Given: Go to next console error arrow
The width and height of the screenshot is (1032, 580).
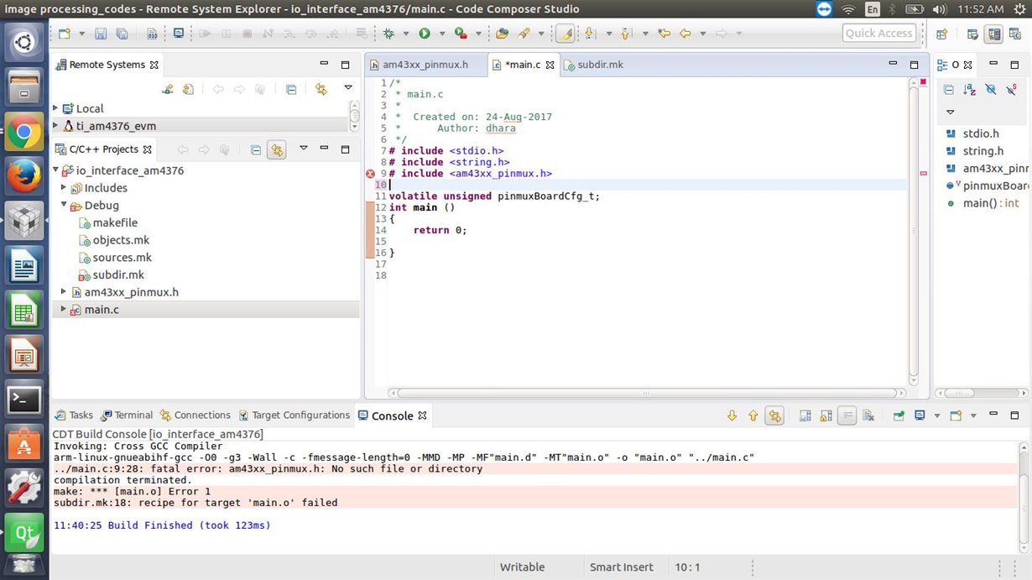Looking at the screenshot, I should tap(732, 415).
